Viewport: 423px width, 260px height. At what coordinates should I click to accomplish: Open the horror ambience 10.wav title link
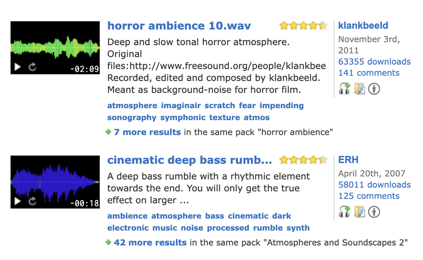pyautogui.click(x=179, y=26)
